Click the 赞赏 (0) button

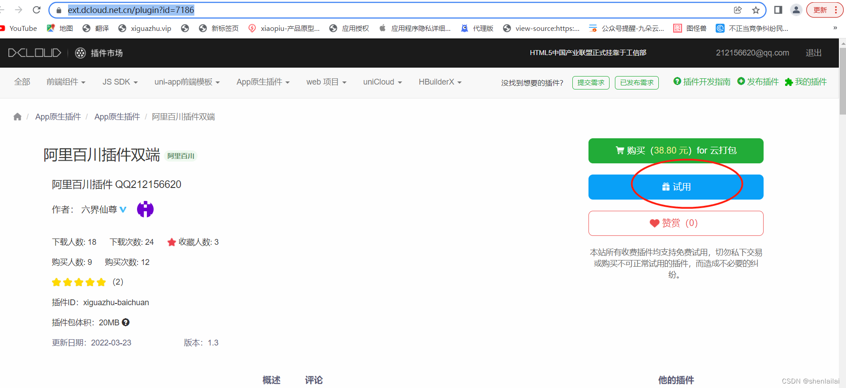tap(676, 223)
